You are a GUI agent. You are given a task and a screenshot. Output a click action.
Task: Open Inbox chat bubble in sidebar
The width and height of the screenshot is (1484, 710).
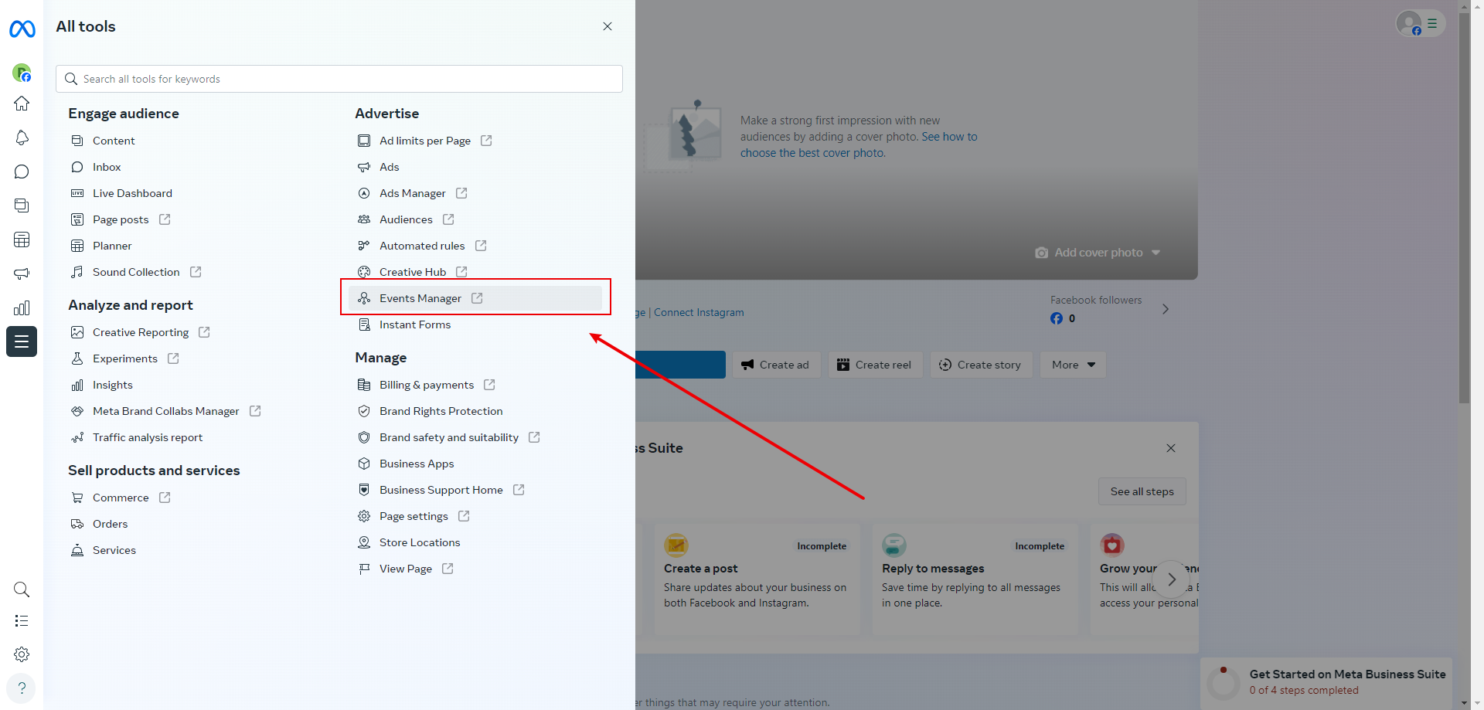(x=22, y=172)
